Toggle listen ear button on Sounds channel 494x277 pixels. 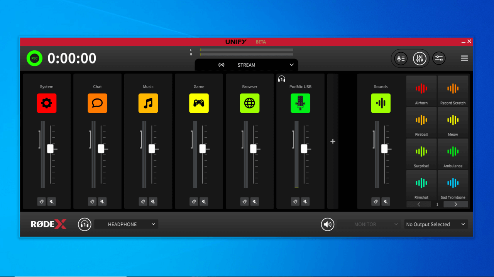[376, 201]
